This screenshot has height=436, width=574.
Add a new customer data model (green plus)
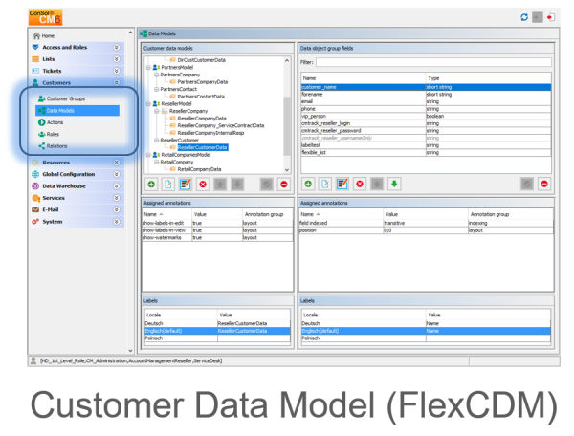[x=151, y=184]
